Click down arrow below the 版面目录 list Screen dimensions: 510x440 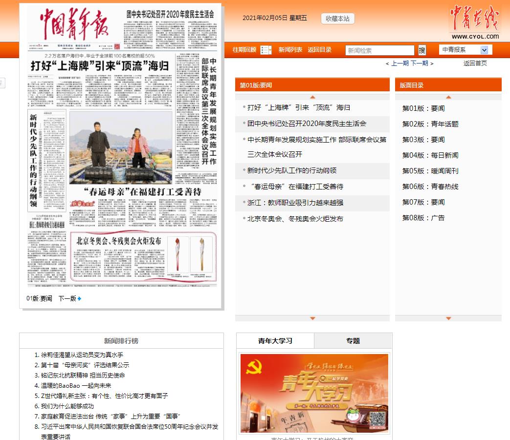tap(448, 318)
